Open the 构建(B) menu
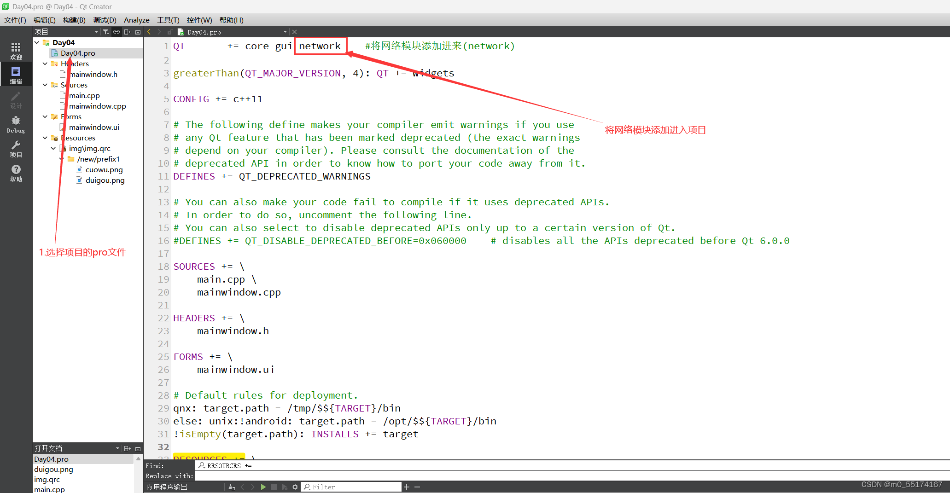Screen dimensions: 950x493 74,20
